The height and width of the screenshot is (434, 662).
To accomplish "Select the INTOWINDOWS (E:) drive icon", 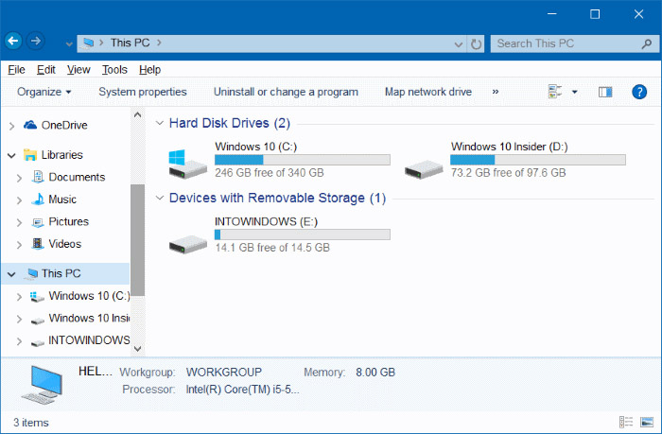I will (188, 245).
